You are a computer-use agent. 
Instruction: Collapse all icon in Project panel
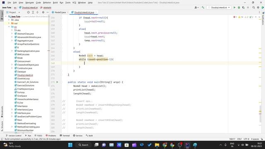(38, 12)
